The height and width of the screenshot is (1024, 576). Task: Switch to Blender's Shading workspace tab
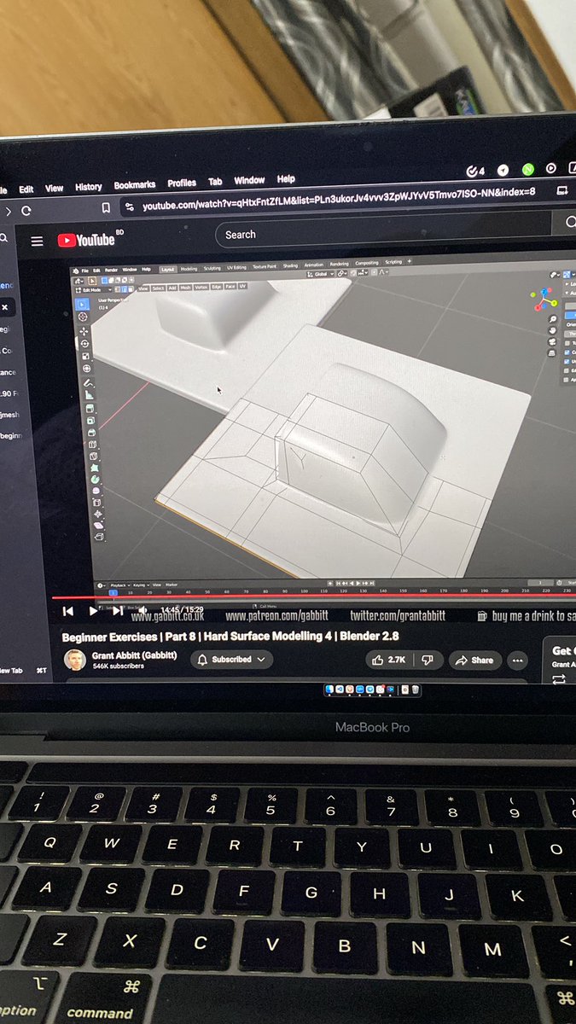(x=290, y=265)
